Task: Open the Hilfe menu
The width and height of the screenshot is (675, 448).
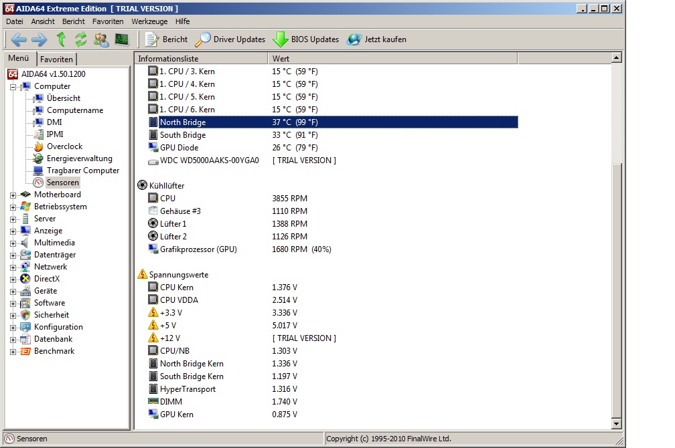Action: pos(183,21)
